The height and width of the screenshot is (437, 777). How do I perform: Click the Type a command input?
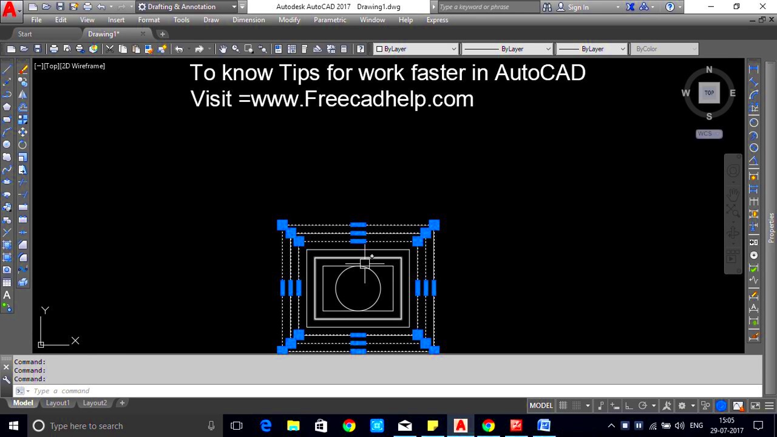tap(388, 391)
